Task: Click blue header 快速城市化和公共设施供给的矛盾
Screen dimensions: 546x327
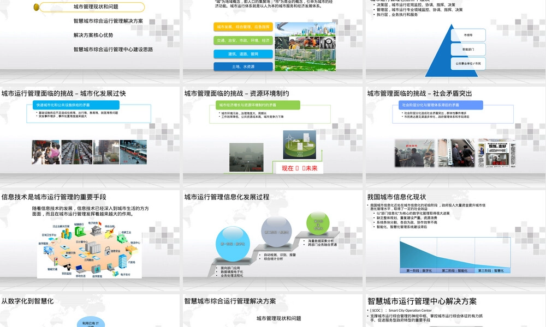Action: point(76,105)
